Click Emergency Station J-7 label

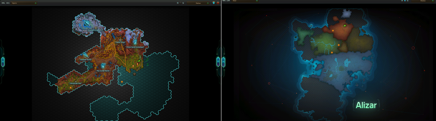(x=96, y=30)
